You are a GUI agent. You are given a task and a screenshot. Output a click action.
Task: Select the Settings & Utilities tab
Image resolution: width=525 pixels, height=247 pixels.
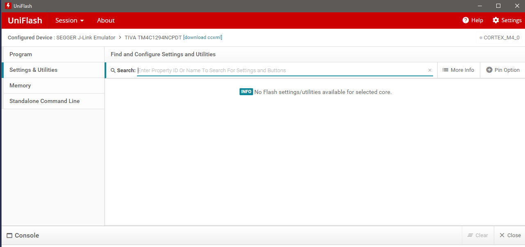click(53, 70)
